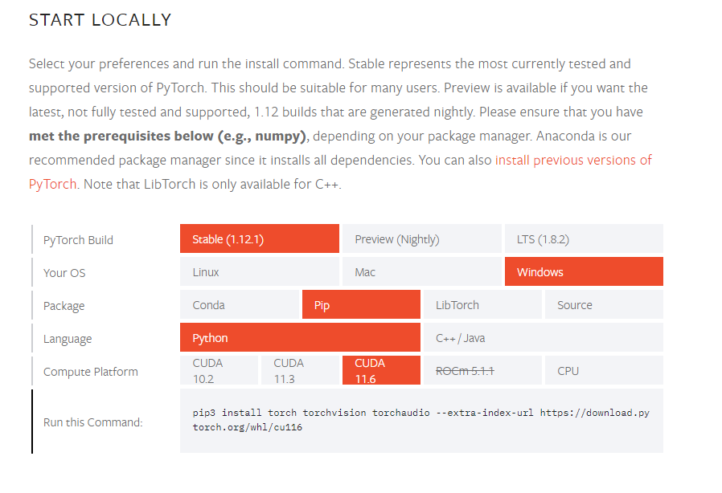Choose Preview (Nightly) build
Image resolution: width=722 pixels, height=493 pixels.
click(x=422, y=238)
